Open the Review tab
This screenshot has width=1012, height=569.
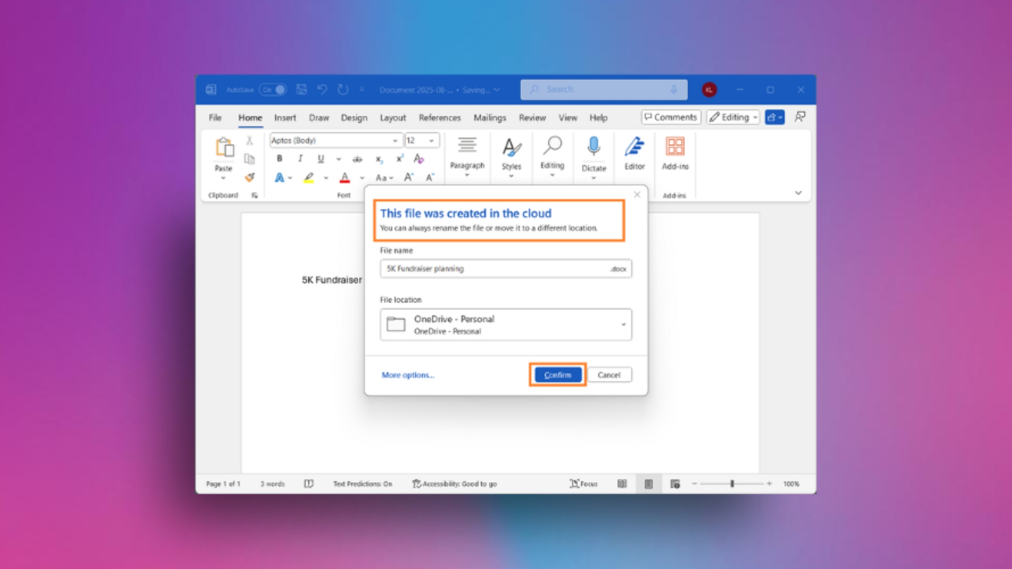pos(532,117)
